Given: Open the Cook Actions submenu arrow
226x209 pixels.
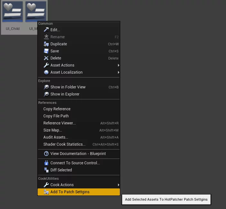Looking at the screenshot, I should pyautogui.click(x=118, y=185).
